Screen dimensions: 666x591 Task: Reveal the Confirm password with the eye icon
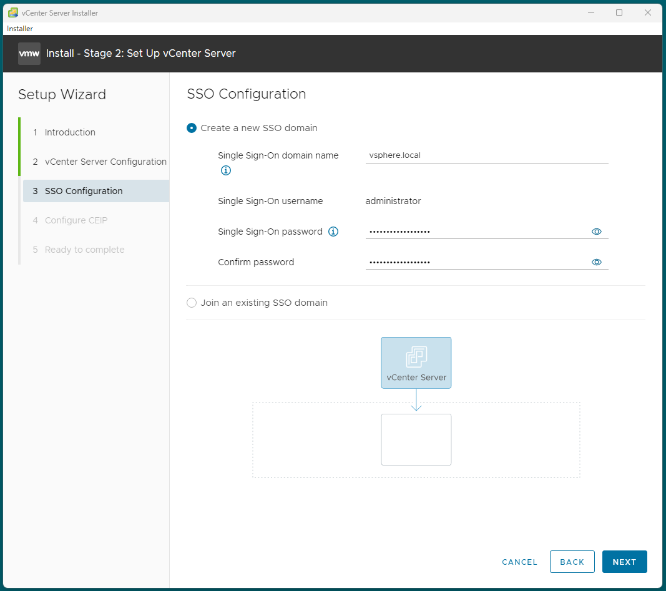(596, 262)
